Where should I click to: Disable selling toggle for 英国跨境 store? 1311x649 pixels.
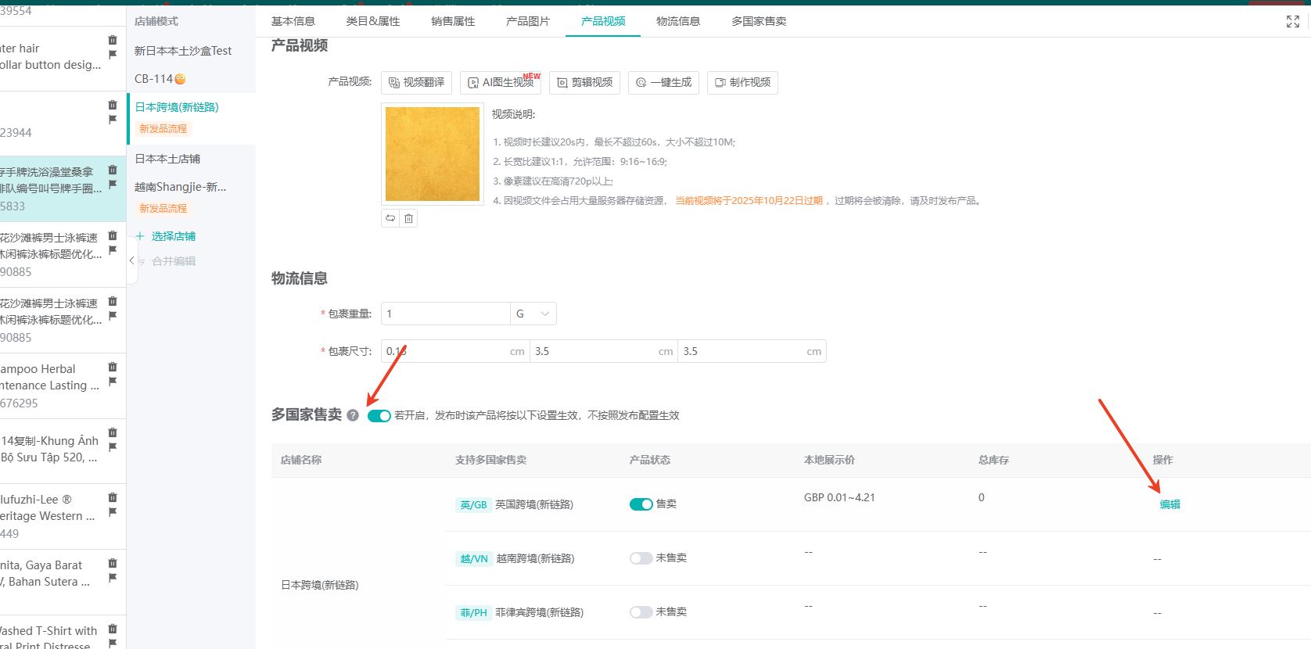[x=641, y=504]
